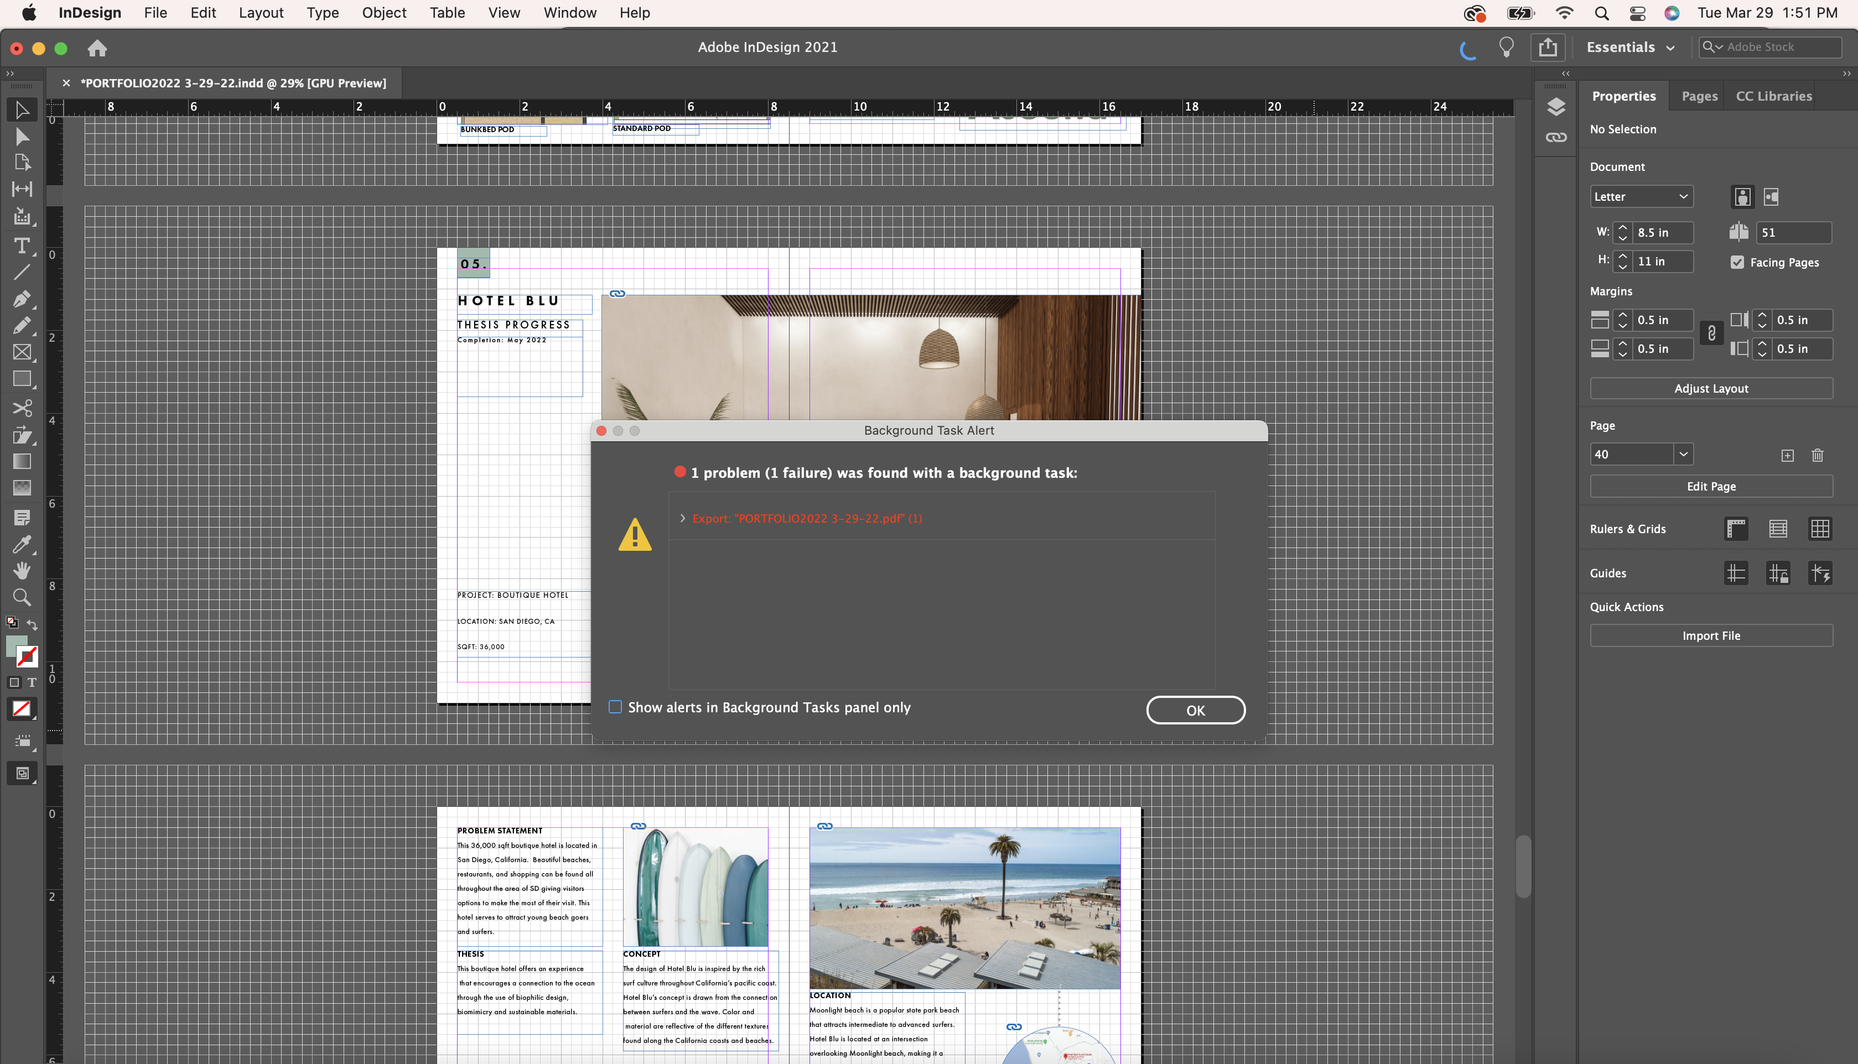Dismiss the alert with OK button
1858x1064 pixels.
[x=1196, y=710]
